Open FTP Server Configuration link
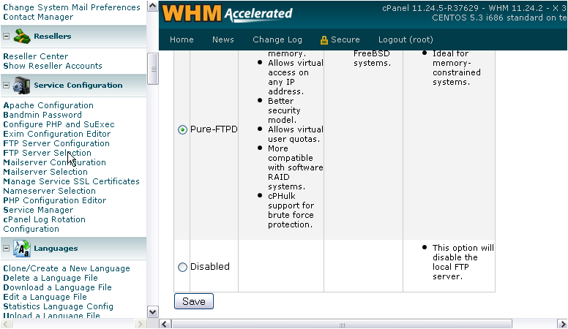This screenshot has width=568, height=329. 56,143
